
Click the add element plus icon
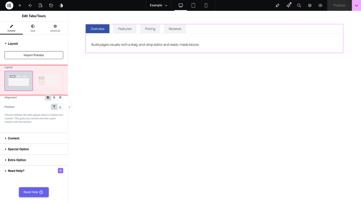point(20,5)
